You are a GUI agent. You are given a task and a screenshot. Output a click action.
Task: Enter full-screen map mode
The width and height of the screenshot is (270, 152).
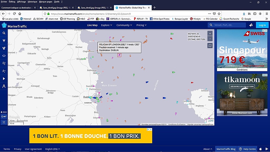pos(4,122)
